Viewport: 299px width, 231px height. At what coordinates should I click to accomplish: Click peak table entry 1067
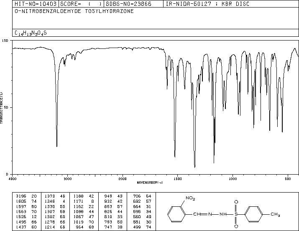click(x=78, y=217)
